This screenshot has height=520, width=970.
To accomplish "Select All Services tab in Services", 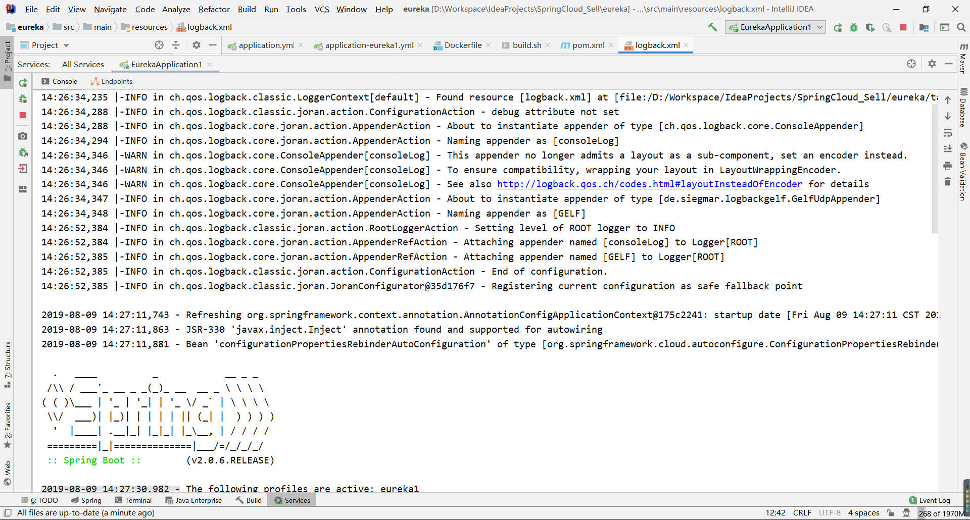I will click(x=83, y=65).
